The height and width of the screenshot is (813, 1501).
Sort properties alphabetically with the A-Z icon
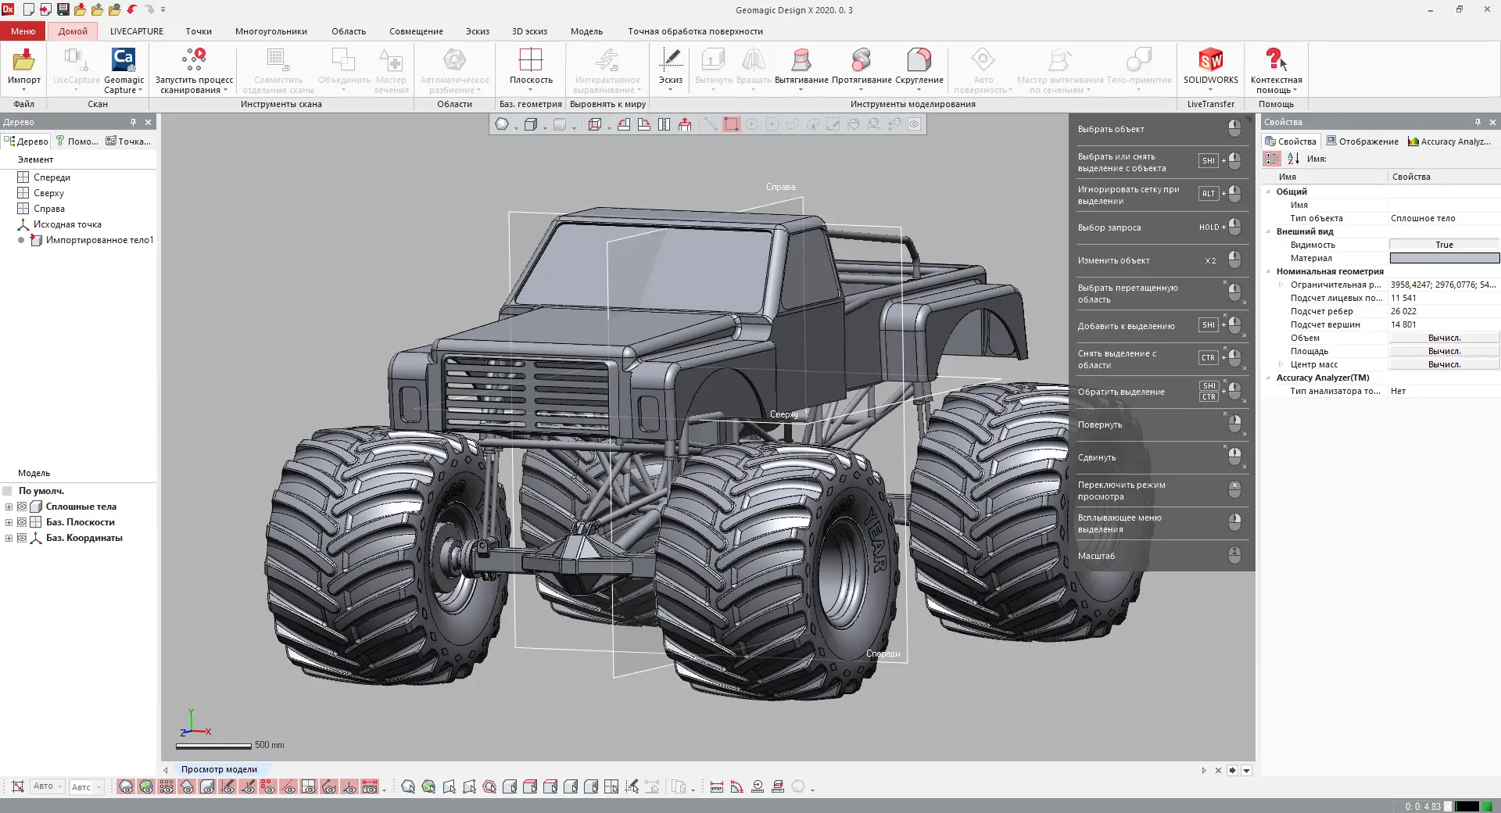1293,159
